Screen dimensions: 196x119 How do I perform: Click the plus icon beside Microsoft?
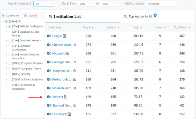[x=48, y=53]
